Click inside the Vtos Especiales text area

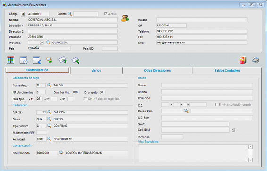coord(193,153)
